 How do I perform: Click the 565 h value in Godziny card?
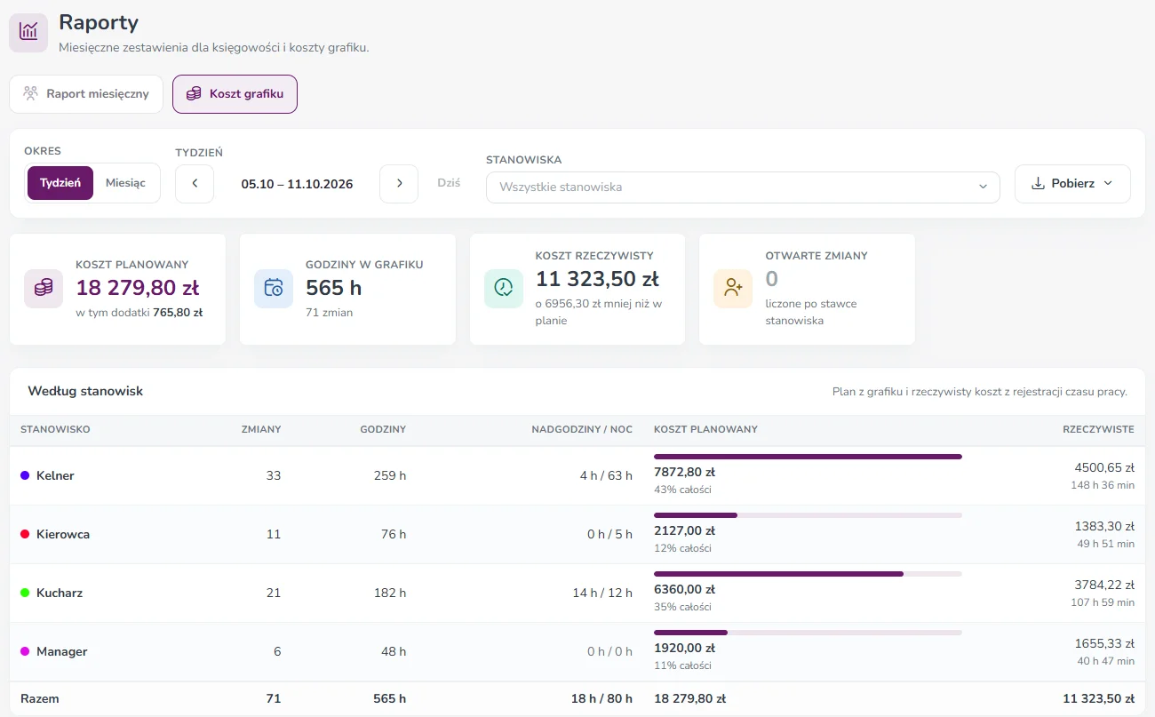[333, 288]
